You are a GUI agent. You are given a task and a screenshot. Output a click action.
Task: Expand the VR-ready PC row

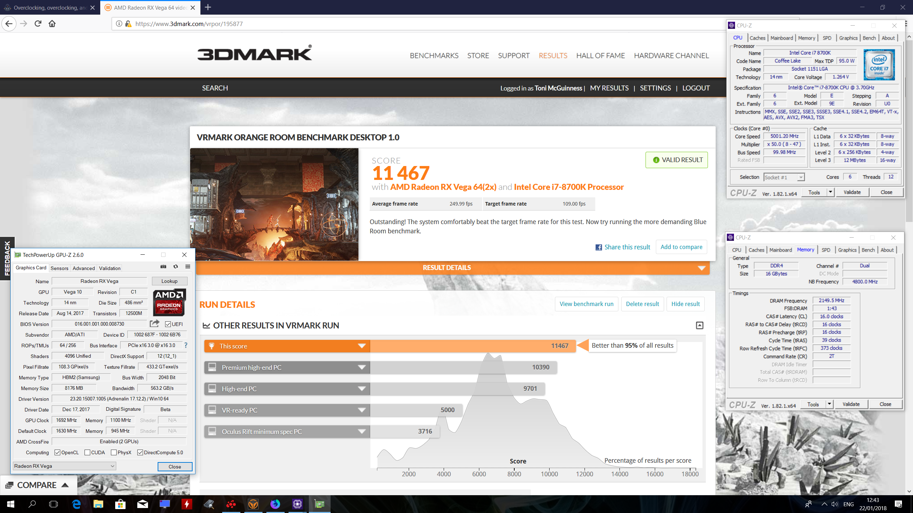tap(362, 410)
